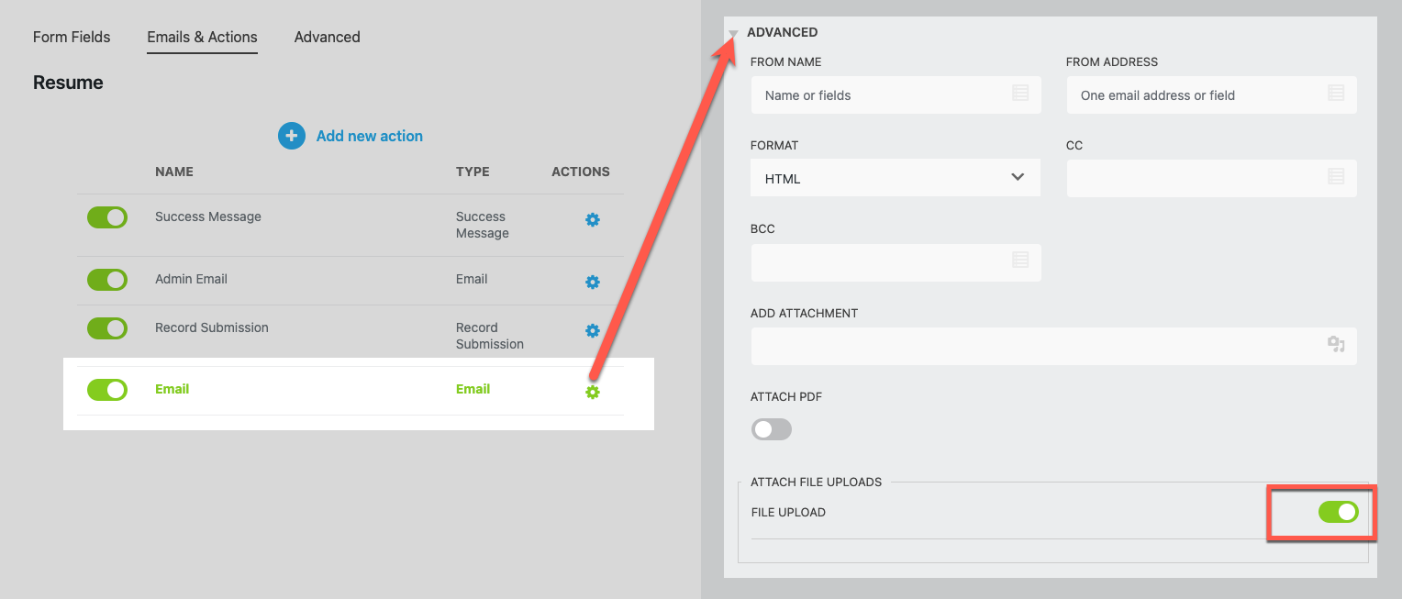Collapse the Advanced section triangle

[733, 34]
